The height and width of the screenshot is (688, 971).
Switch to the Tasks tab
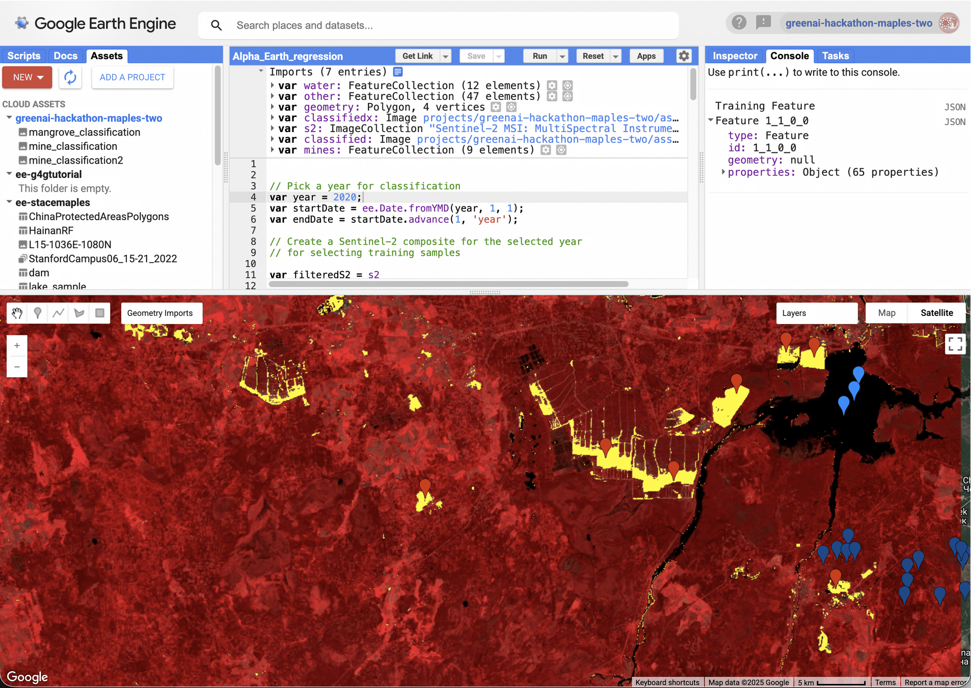pos(835,56)
